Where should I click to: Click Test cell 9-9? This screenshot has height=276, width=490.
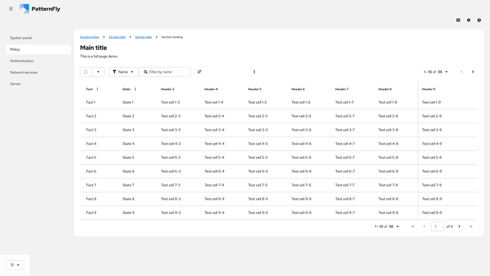click(432, 212)
